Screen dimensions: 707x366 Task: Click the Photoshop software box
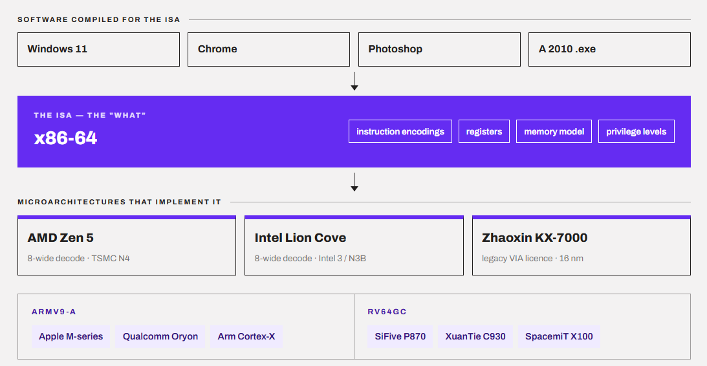click(x=439, y=49)
